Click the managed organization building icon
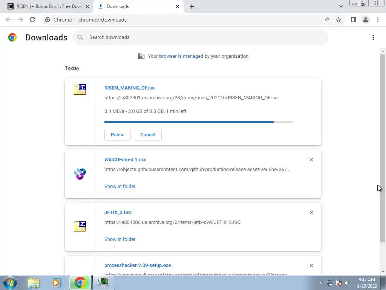Image resolution: width=386 pixels, height=290 pixels. pyautogui.click(x=141, y=56)
